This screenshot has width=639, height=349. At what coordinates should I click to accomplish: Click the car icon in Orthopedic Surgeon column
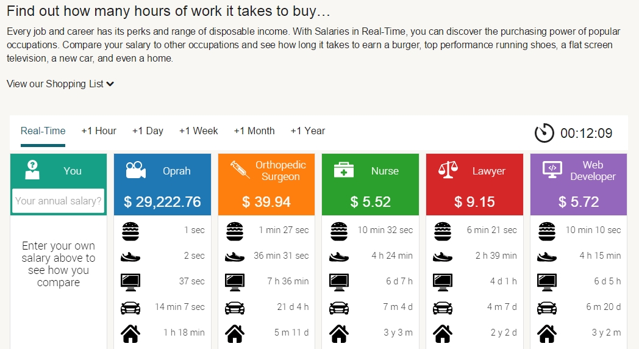pyautogui.click(x=235, y=308)
